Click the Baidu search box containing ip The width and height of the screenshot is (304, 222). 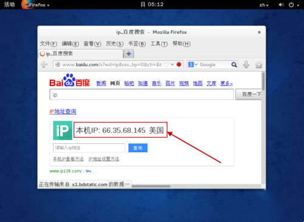point(142,95)
